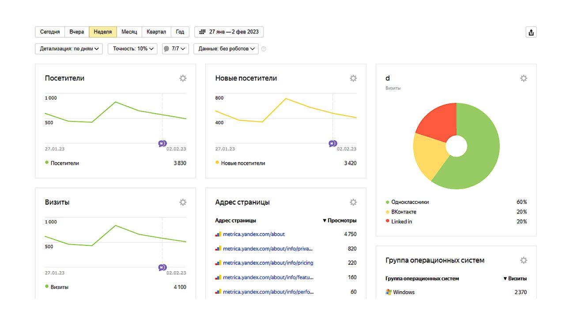Image resolution: width=574 pixels, height=322 pixels.
Task: Switch period to Месяц
Action: click(129, 32)
